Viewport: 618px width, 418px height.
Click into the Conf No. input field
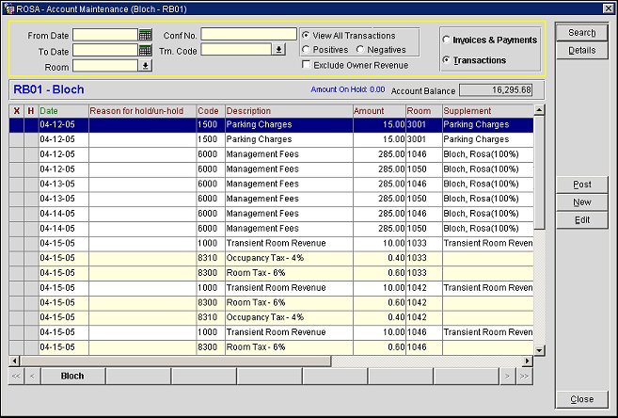click(x=247, y=35)
